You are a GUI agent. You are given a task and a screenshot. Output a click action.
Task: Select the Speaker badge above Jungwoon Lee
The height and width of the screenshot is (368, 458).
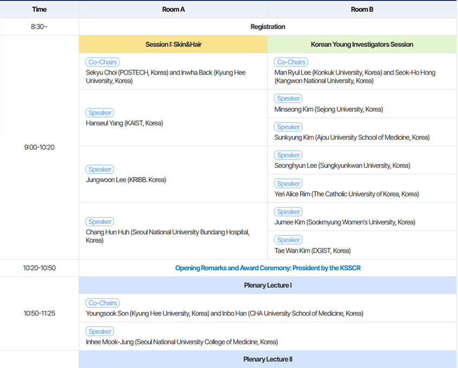[x=100, y=169]
